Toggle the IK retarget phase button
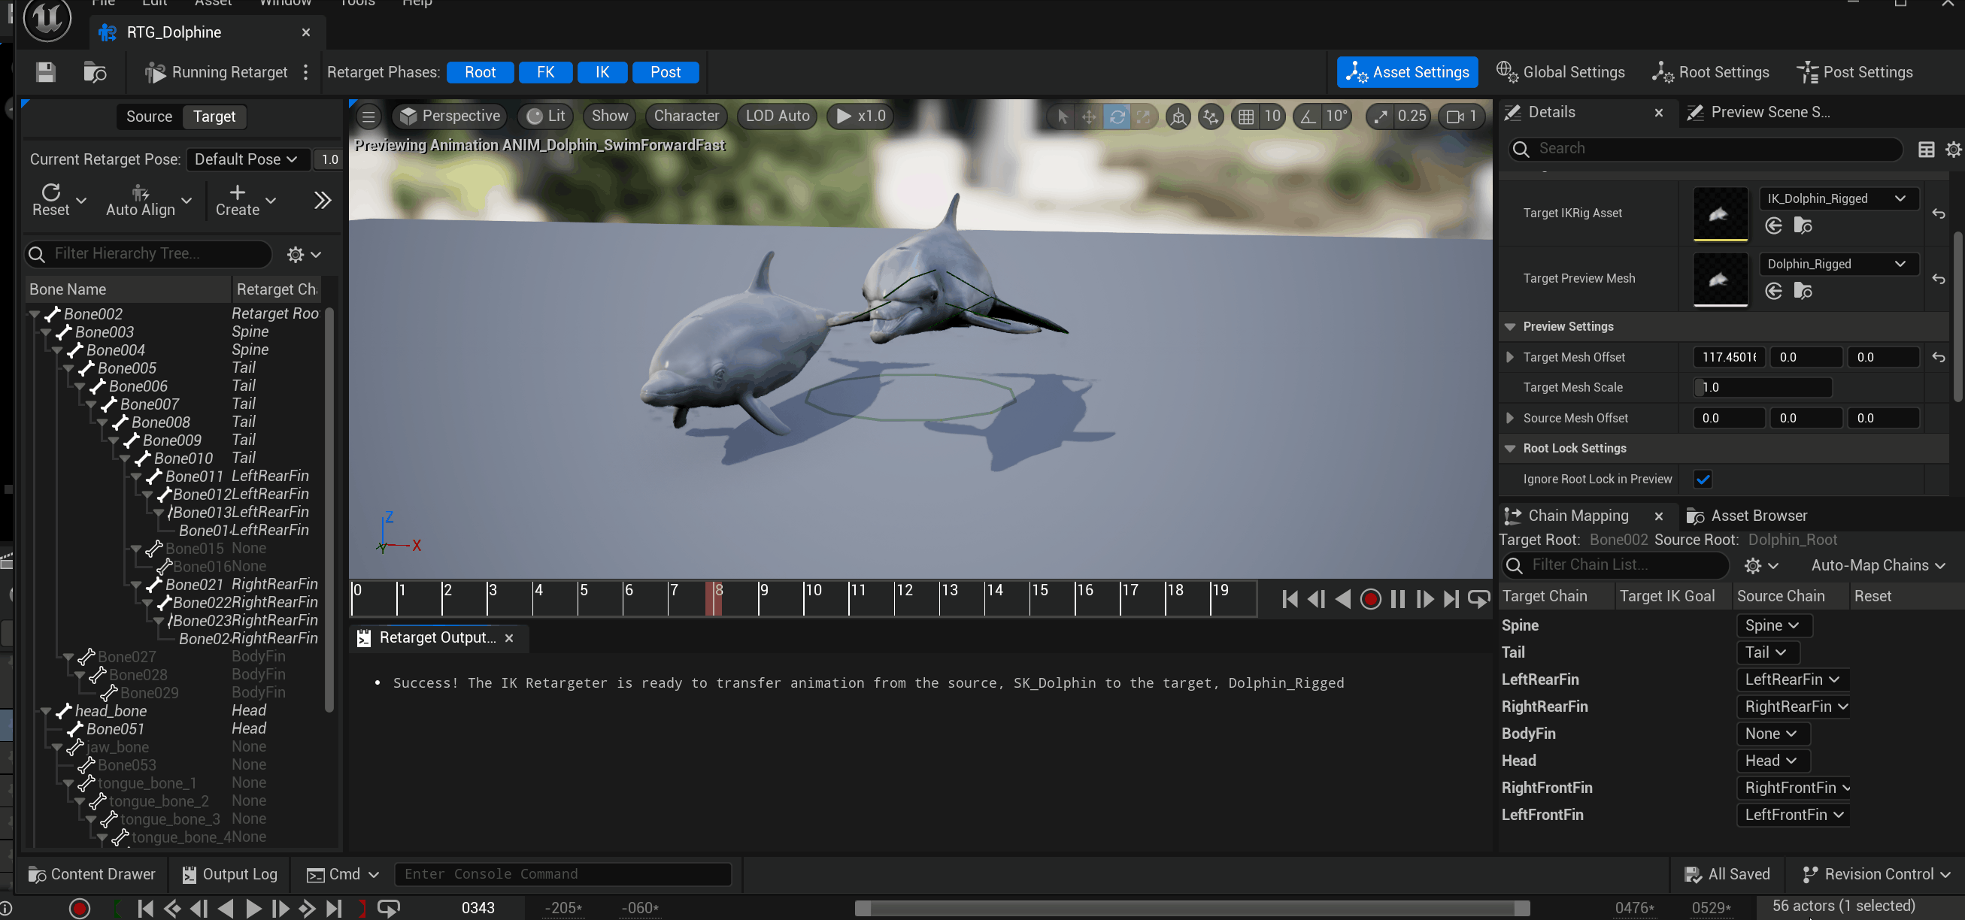The image size is (1965, 920). tap(602, 72)
